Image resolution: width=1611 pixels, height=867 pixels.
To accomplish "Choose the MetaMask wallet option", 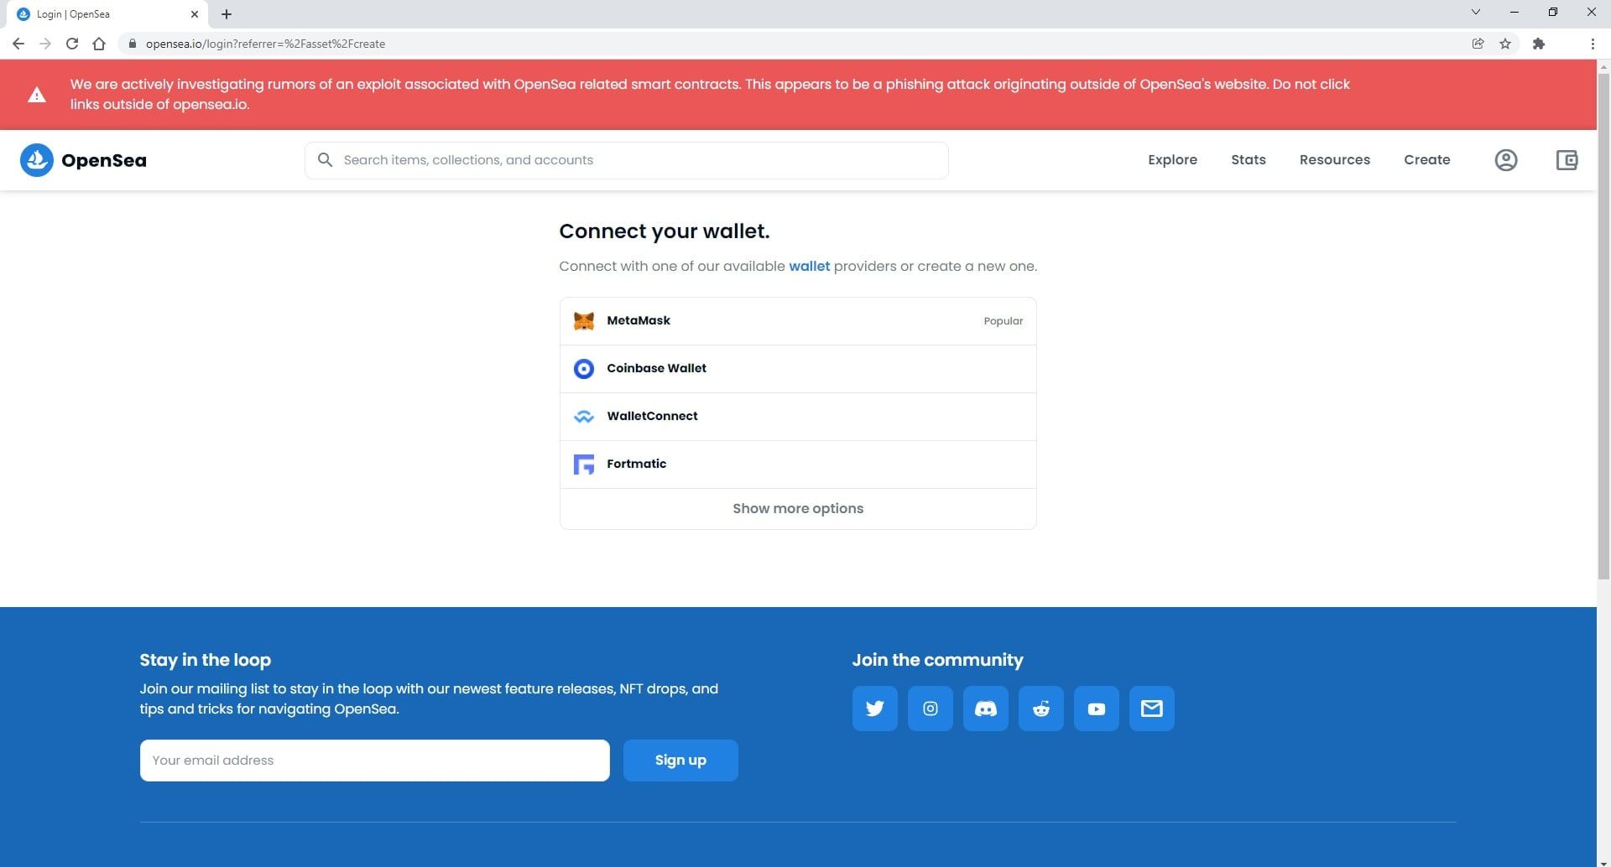I will (x=798, y=321).
